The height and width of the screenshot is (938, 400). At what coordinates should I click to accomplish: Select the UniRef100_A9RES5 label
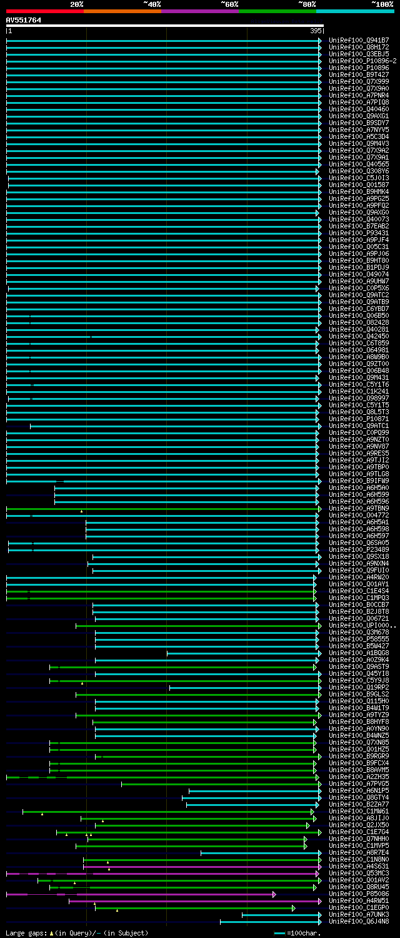click(359, 453)
